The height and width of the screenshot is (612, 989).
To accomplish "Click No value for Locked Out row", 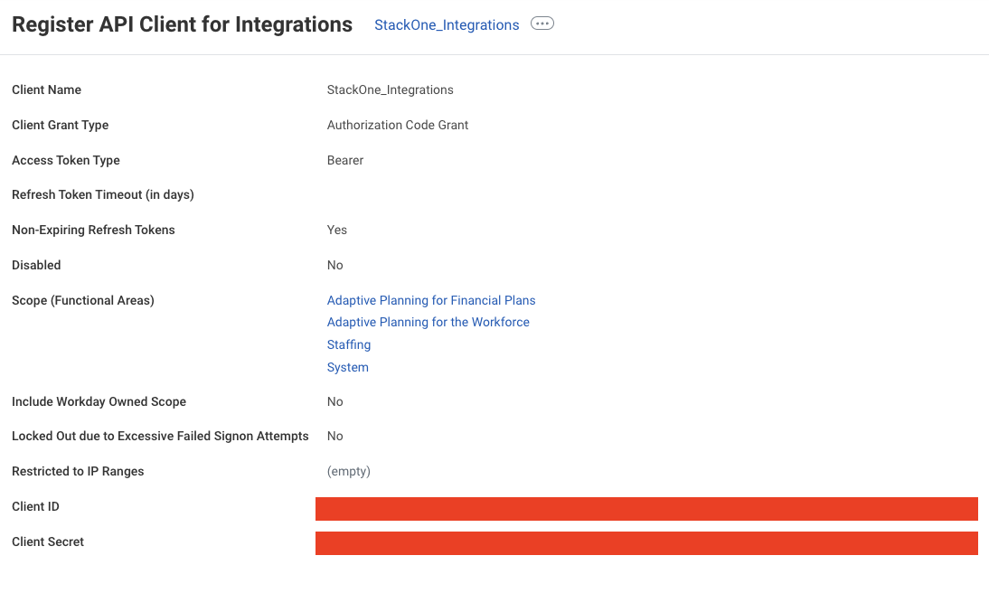I will point(334,436).
